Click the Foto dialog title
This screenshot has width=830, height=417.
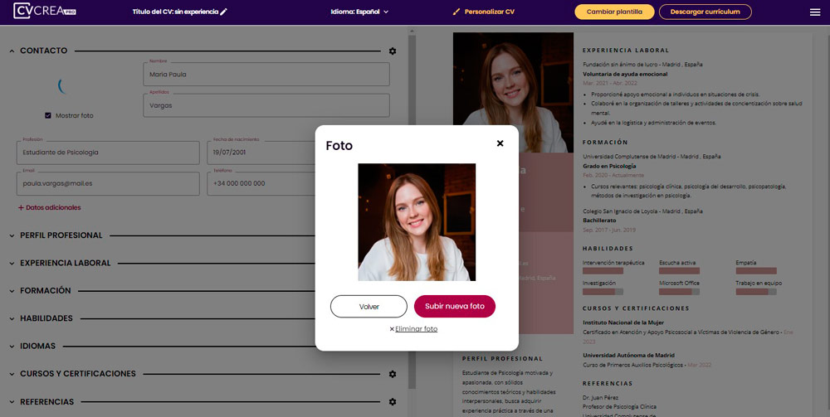[339, 146]
